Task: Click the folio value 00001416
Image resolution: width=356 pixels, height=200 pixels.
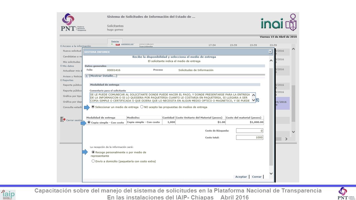Action: pos(114,70)
